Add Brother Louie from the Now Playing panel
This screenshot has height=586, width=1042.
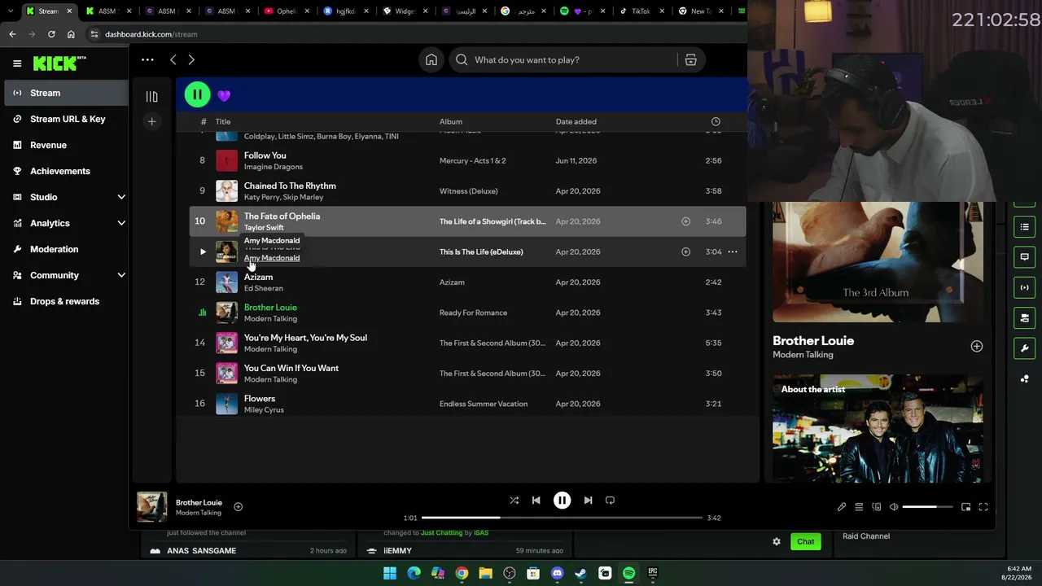coord(976,347)
